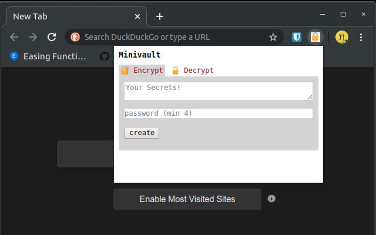
Task: Switch to the Encrypt tab
Action: pyautogui.click(x=142, y=70)
